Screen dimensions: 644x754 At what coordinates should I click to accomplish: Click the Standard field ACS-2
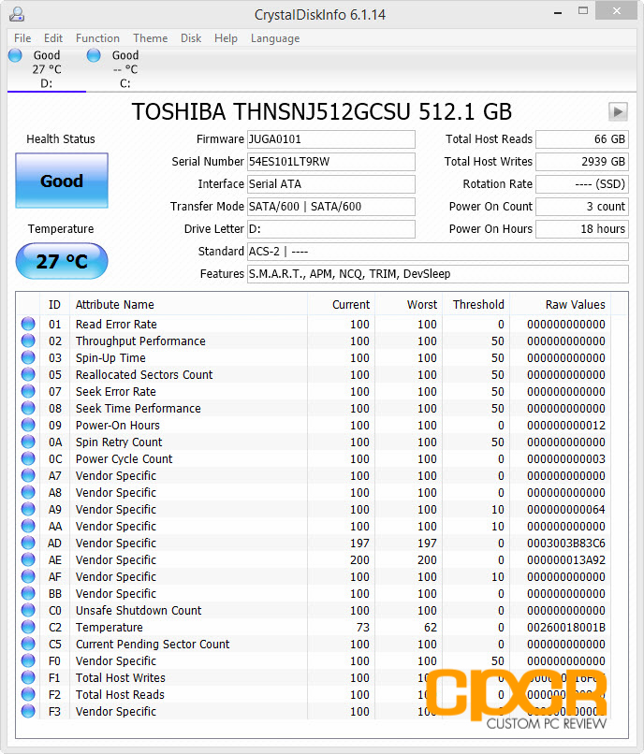tap(438, 252)
